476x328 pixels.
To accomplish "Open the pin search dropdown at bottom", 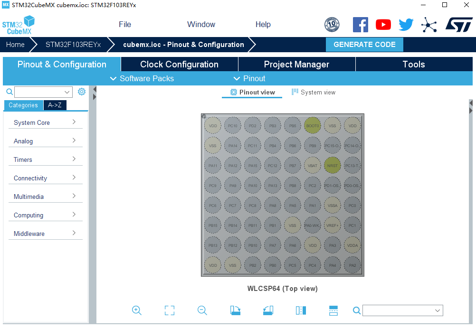I will click(x=402, y=310).
